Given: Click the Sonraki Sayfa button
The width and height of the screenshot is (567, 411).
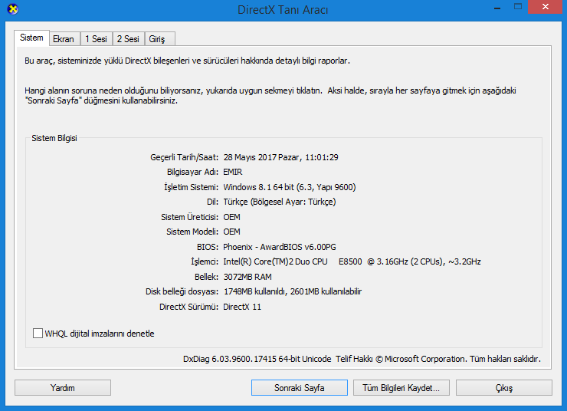Looking at the screenshot, I should tap(300, 388).
